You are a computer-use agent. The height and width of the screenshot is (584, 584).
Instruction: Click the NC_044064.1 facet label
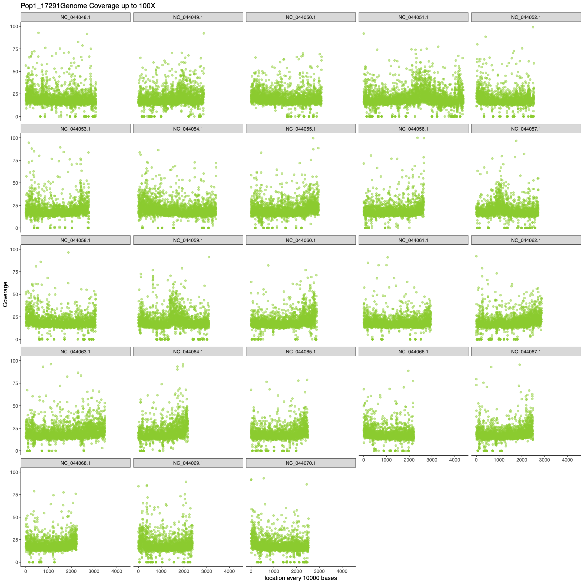188,351
